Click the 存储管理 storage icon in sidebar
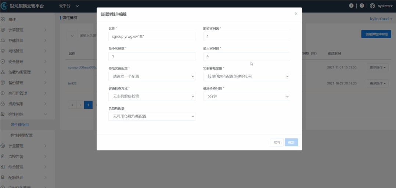396x188 pixels. 3,40
